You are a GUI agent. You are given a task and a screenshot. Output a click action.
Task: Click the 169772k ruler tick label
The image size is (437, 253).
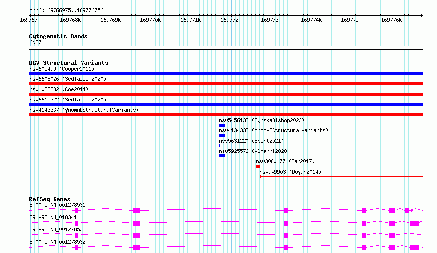231,20
